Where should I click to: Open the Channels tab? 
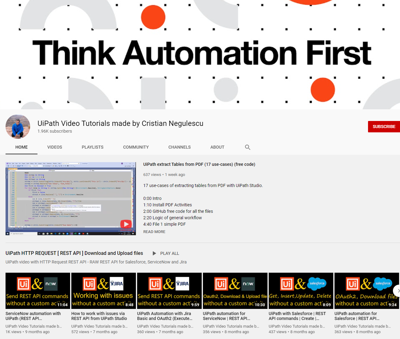pyautogui.click(x=180, y=147)
